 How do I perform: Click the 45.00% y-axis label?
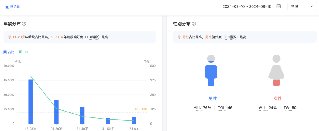[x=9, y=80]
